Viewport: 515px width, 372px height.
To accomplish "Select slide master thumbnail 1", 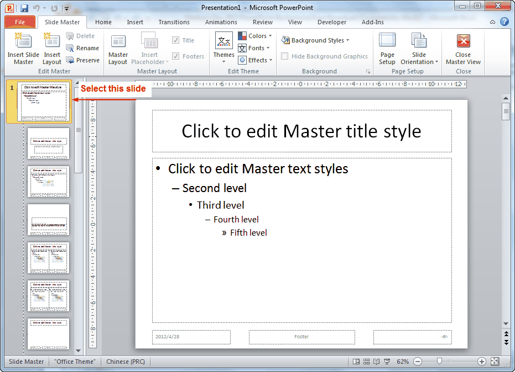I will click(44, 101).
